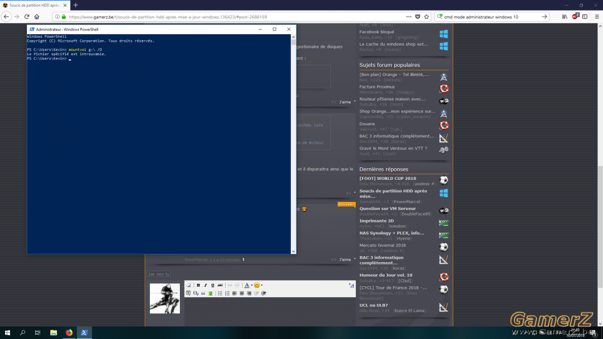
Task: Open a new Firefox tab
Action: (x=76, y=5)
